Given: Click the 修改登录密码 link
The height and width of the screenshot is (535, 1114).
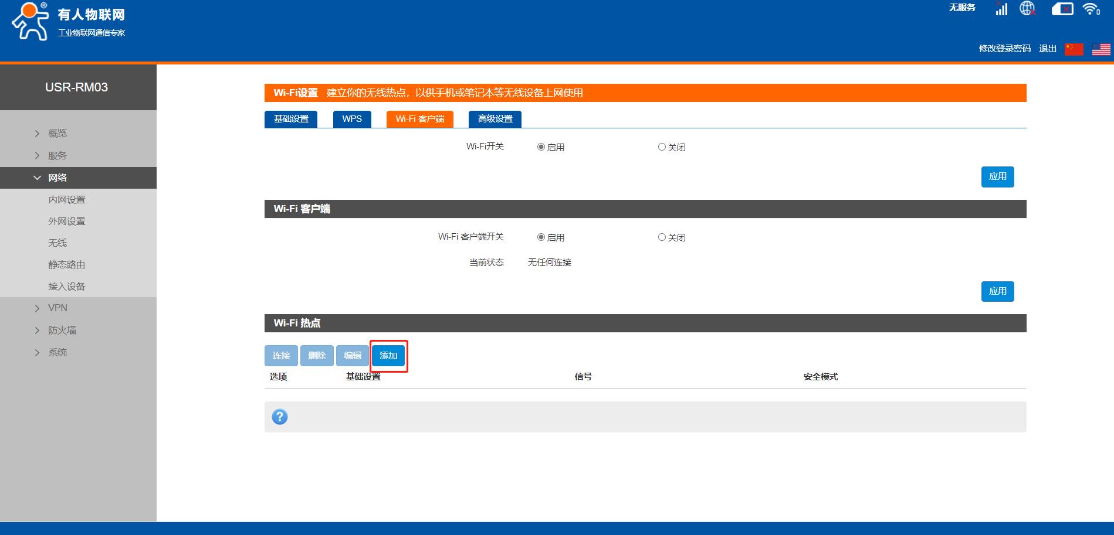Looking at the screenshot, I should pyautogui.click(x=1004, y=49).
